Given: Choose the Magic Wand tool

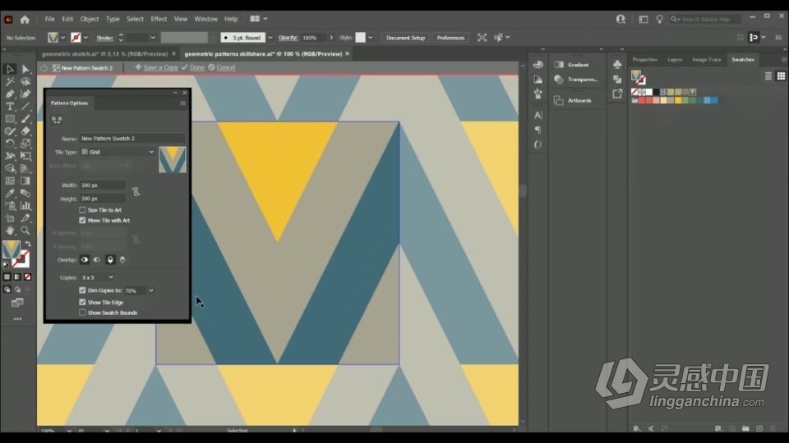Looking at the screenshot, I should click(10, 81).
